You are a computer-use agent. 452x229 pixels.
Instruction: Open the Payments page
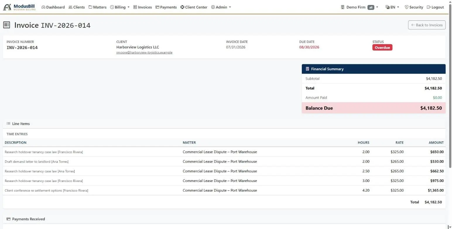pyautogui.click(x=166, y=7)
